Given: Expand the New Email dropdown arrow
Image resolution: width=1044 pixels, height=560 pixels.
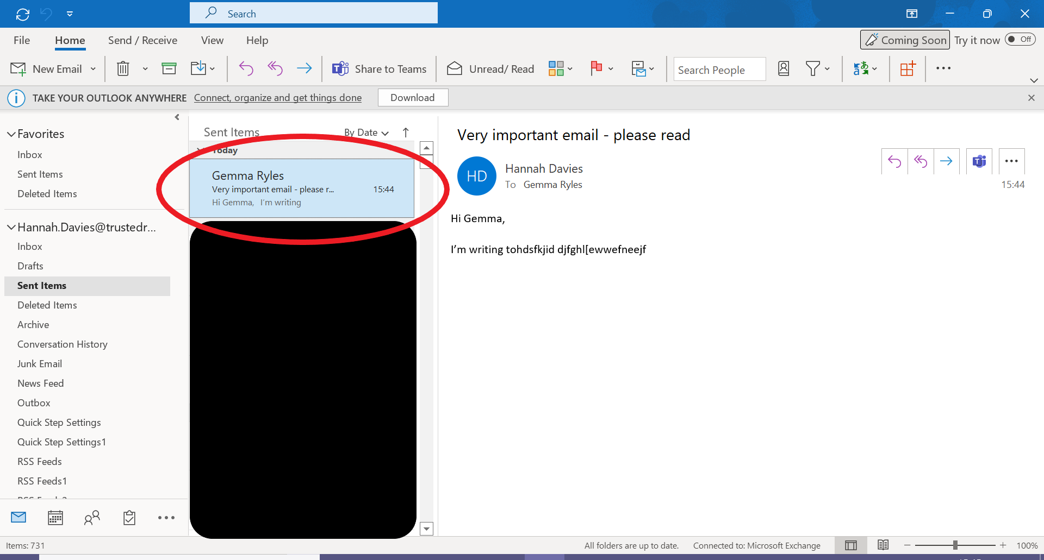Looking at the screenshot, I should [x=94, y=69].
